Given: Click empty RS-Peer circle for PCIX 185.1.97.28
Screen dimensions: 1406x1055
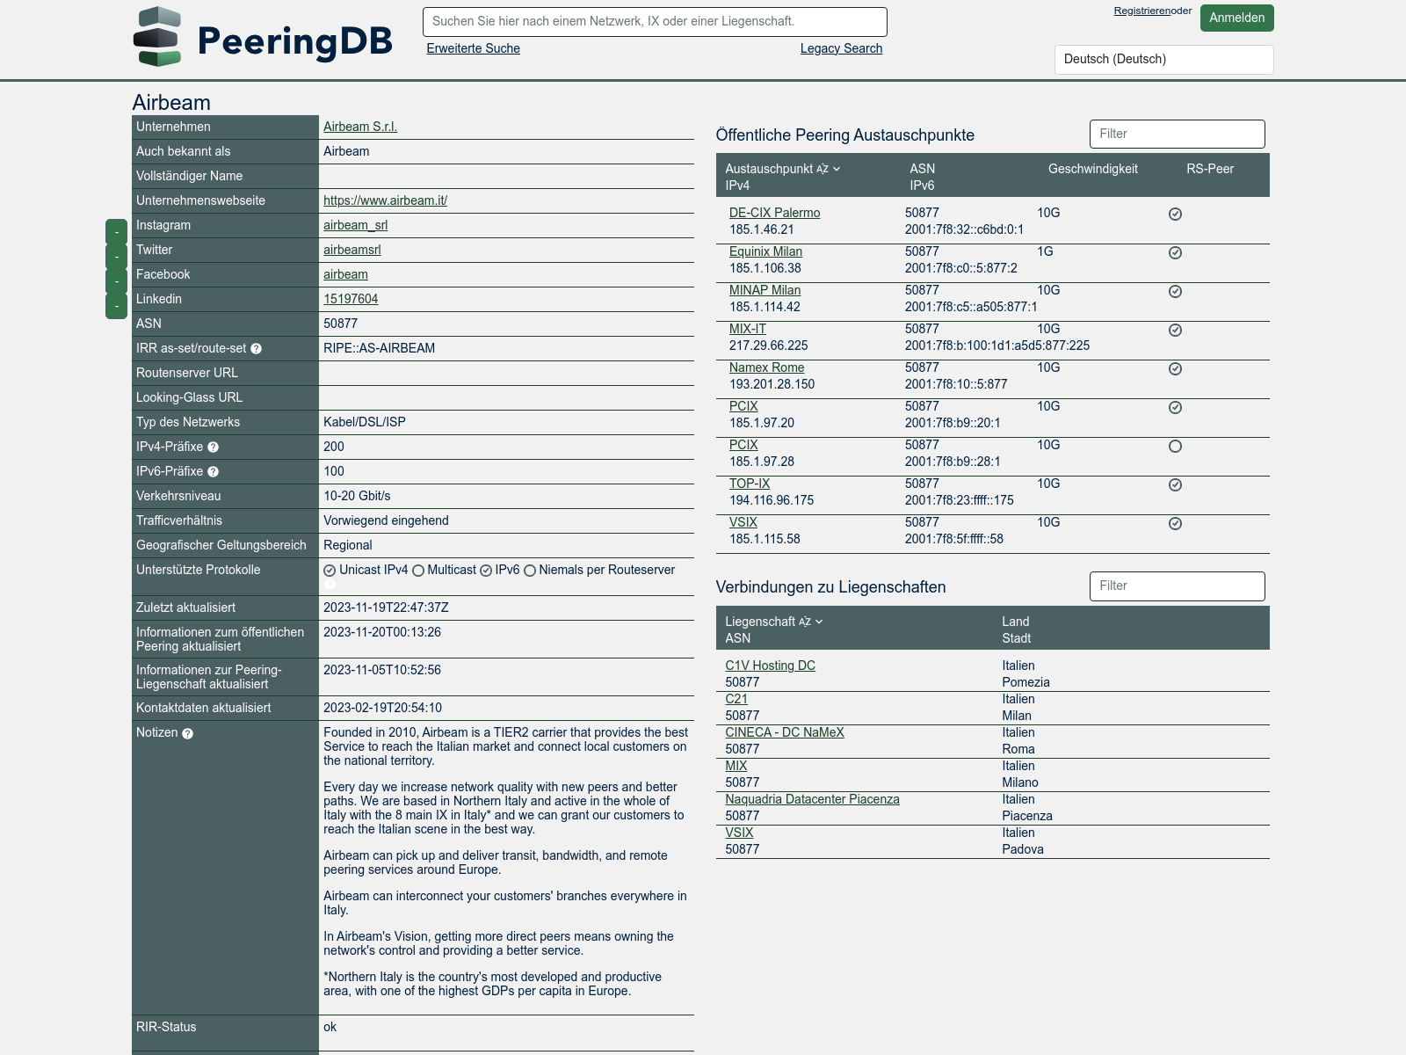Looking at the screenshot, I should [x=1175, y=446].
